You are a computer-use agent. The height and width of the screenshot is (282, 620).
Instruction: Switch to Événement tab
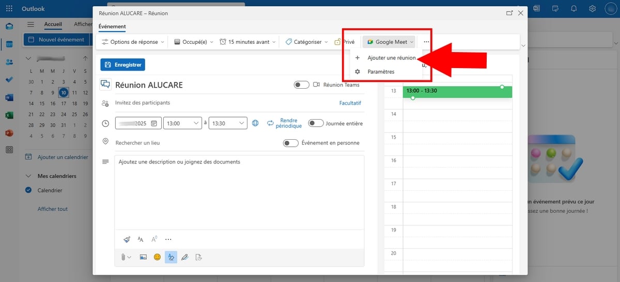pos(112,26)
